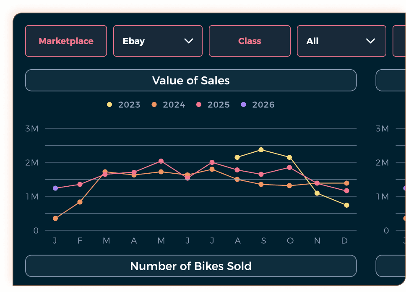Open the All class dropdown
Viewport: 406px width, 292px height.
(x=341, y=41)
